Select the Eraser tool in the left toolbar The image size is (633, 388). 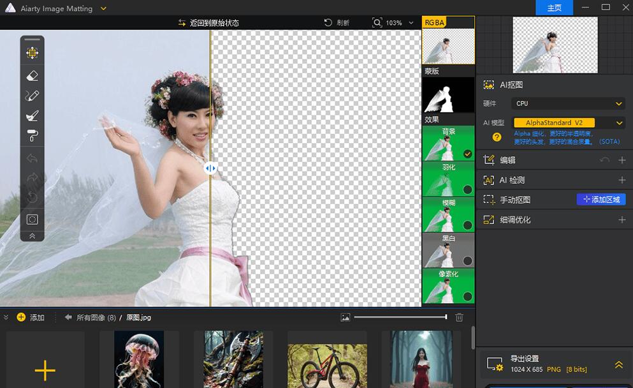tap(32, 75)
